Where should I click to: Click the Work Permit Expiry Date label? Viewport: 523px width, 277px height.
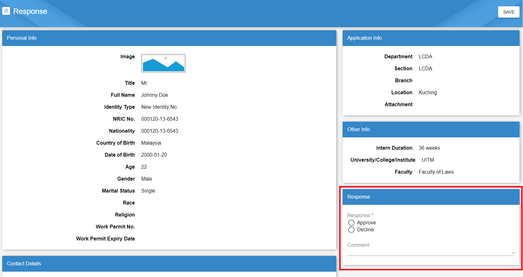click(x=105, y=239)
